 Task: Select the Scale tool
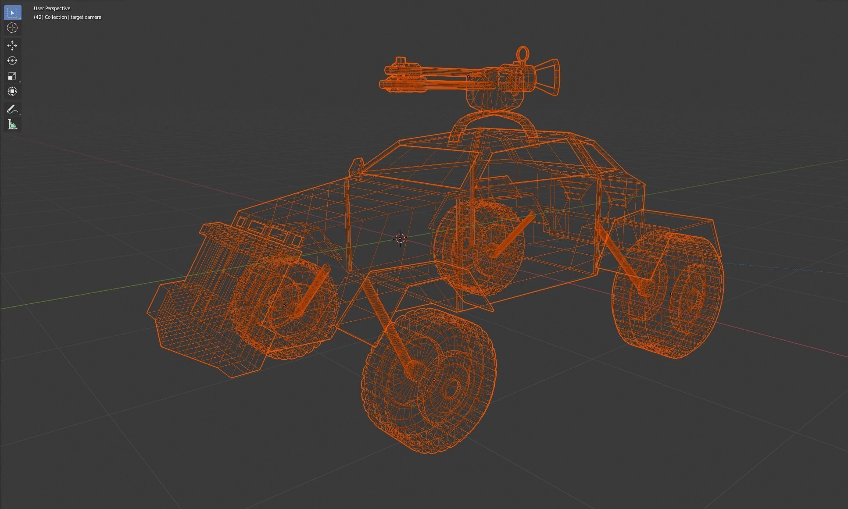(12, 76)
